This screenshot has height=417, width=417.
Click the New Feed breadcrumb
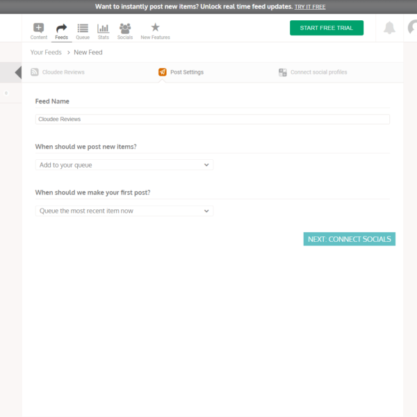pyautogui.click(x=88, y=52)
